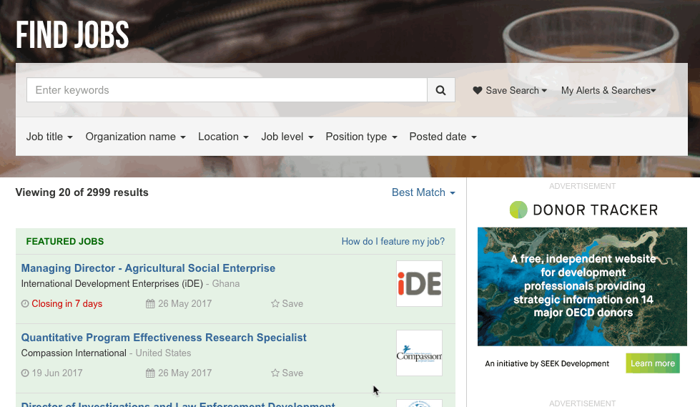Screen dimensions: 700x407
Task: Open My Alerts & Searches dropdown
Action: [x=608, y=90]
